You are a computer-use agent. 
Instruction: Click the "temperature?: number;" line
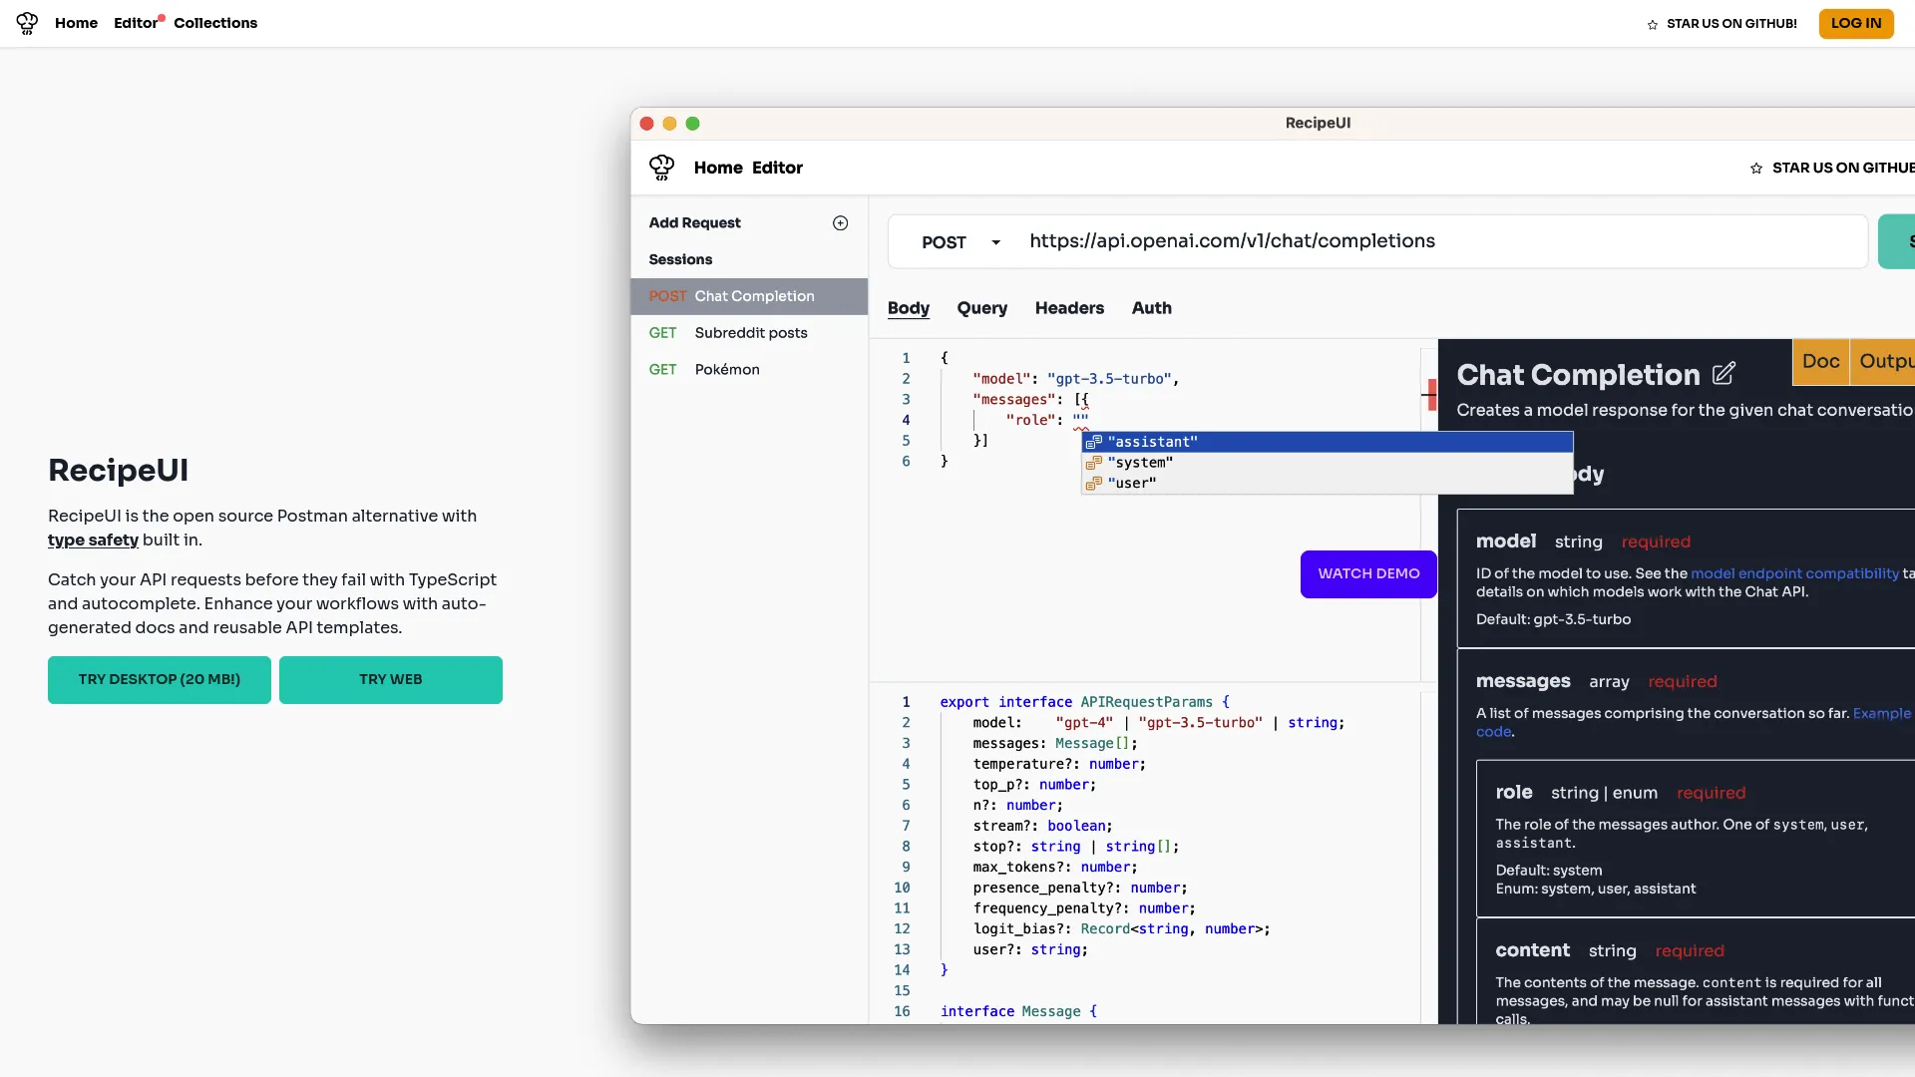click(1059, 764)
